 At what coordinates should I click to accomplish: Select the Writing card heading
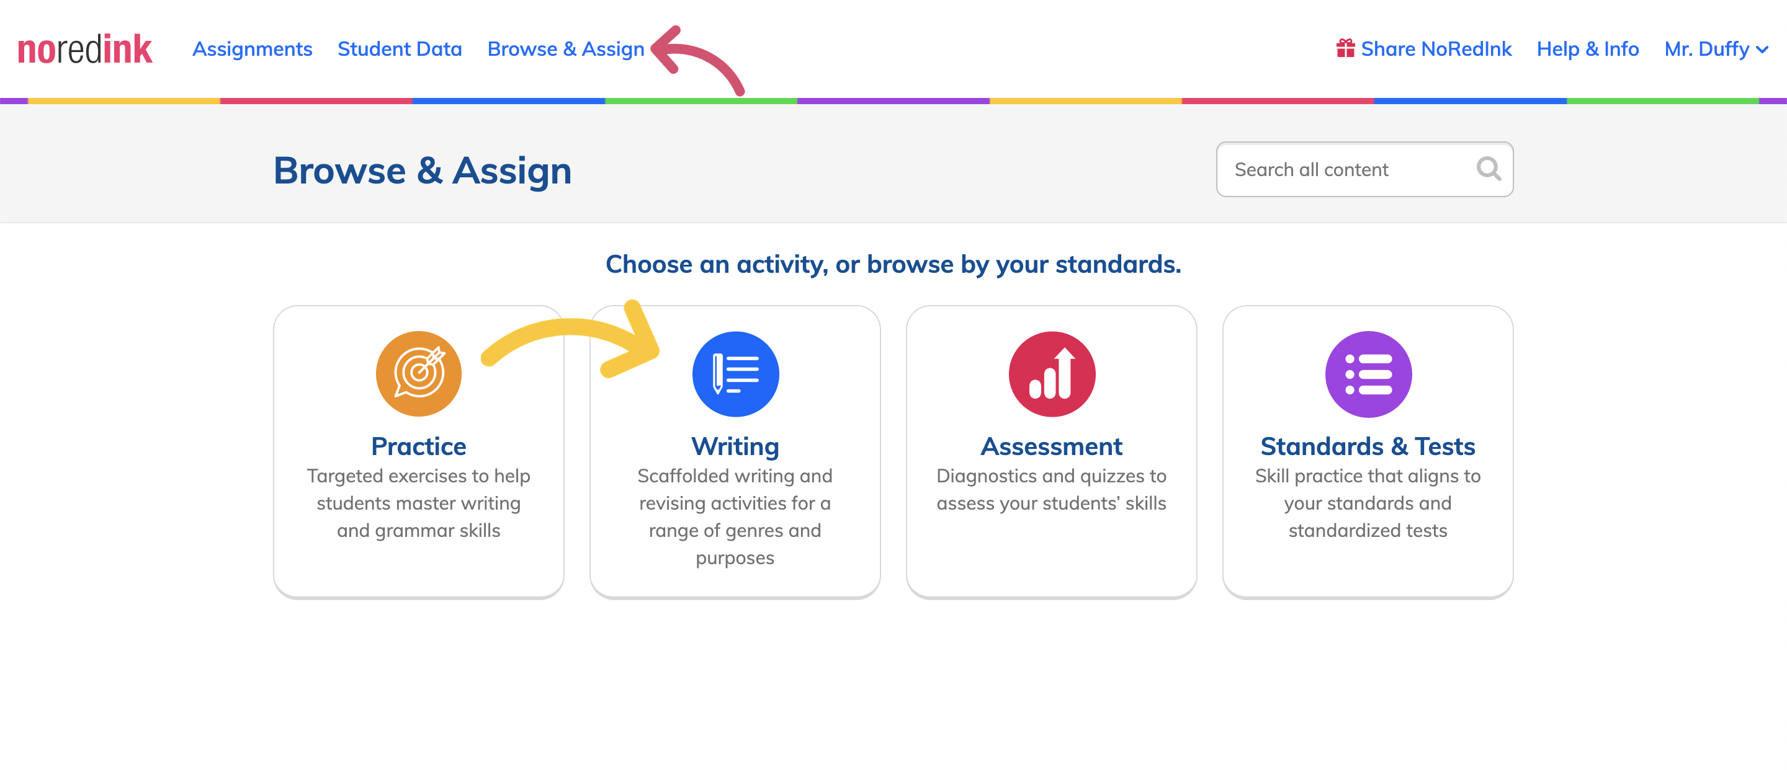click(735, 447)
